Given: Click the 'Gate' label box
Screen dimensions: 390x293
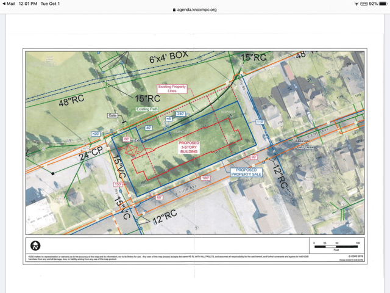Looking at the screenshot, I should [112, 115].
